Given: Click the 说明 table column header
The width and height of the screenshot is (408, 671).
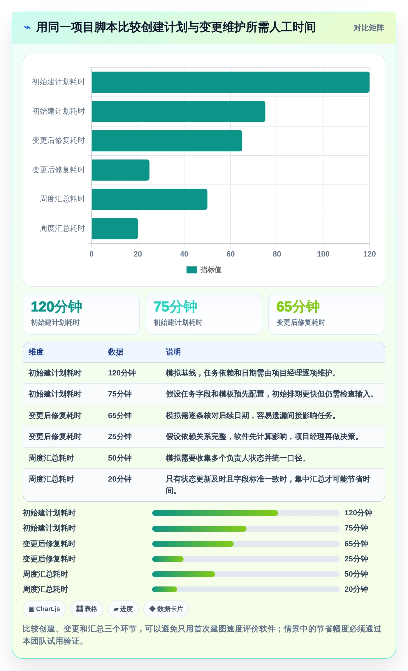Looking at the screenshot, I should click(173, 352).
